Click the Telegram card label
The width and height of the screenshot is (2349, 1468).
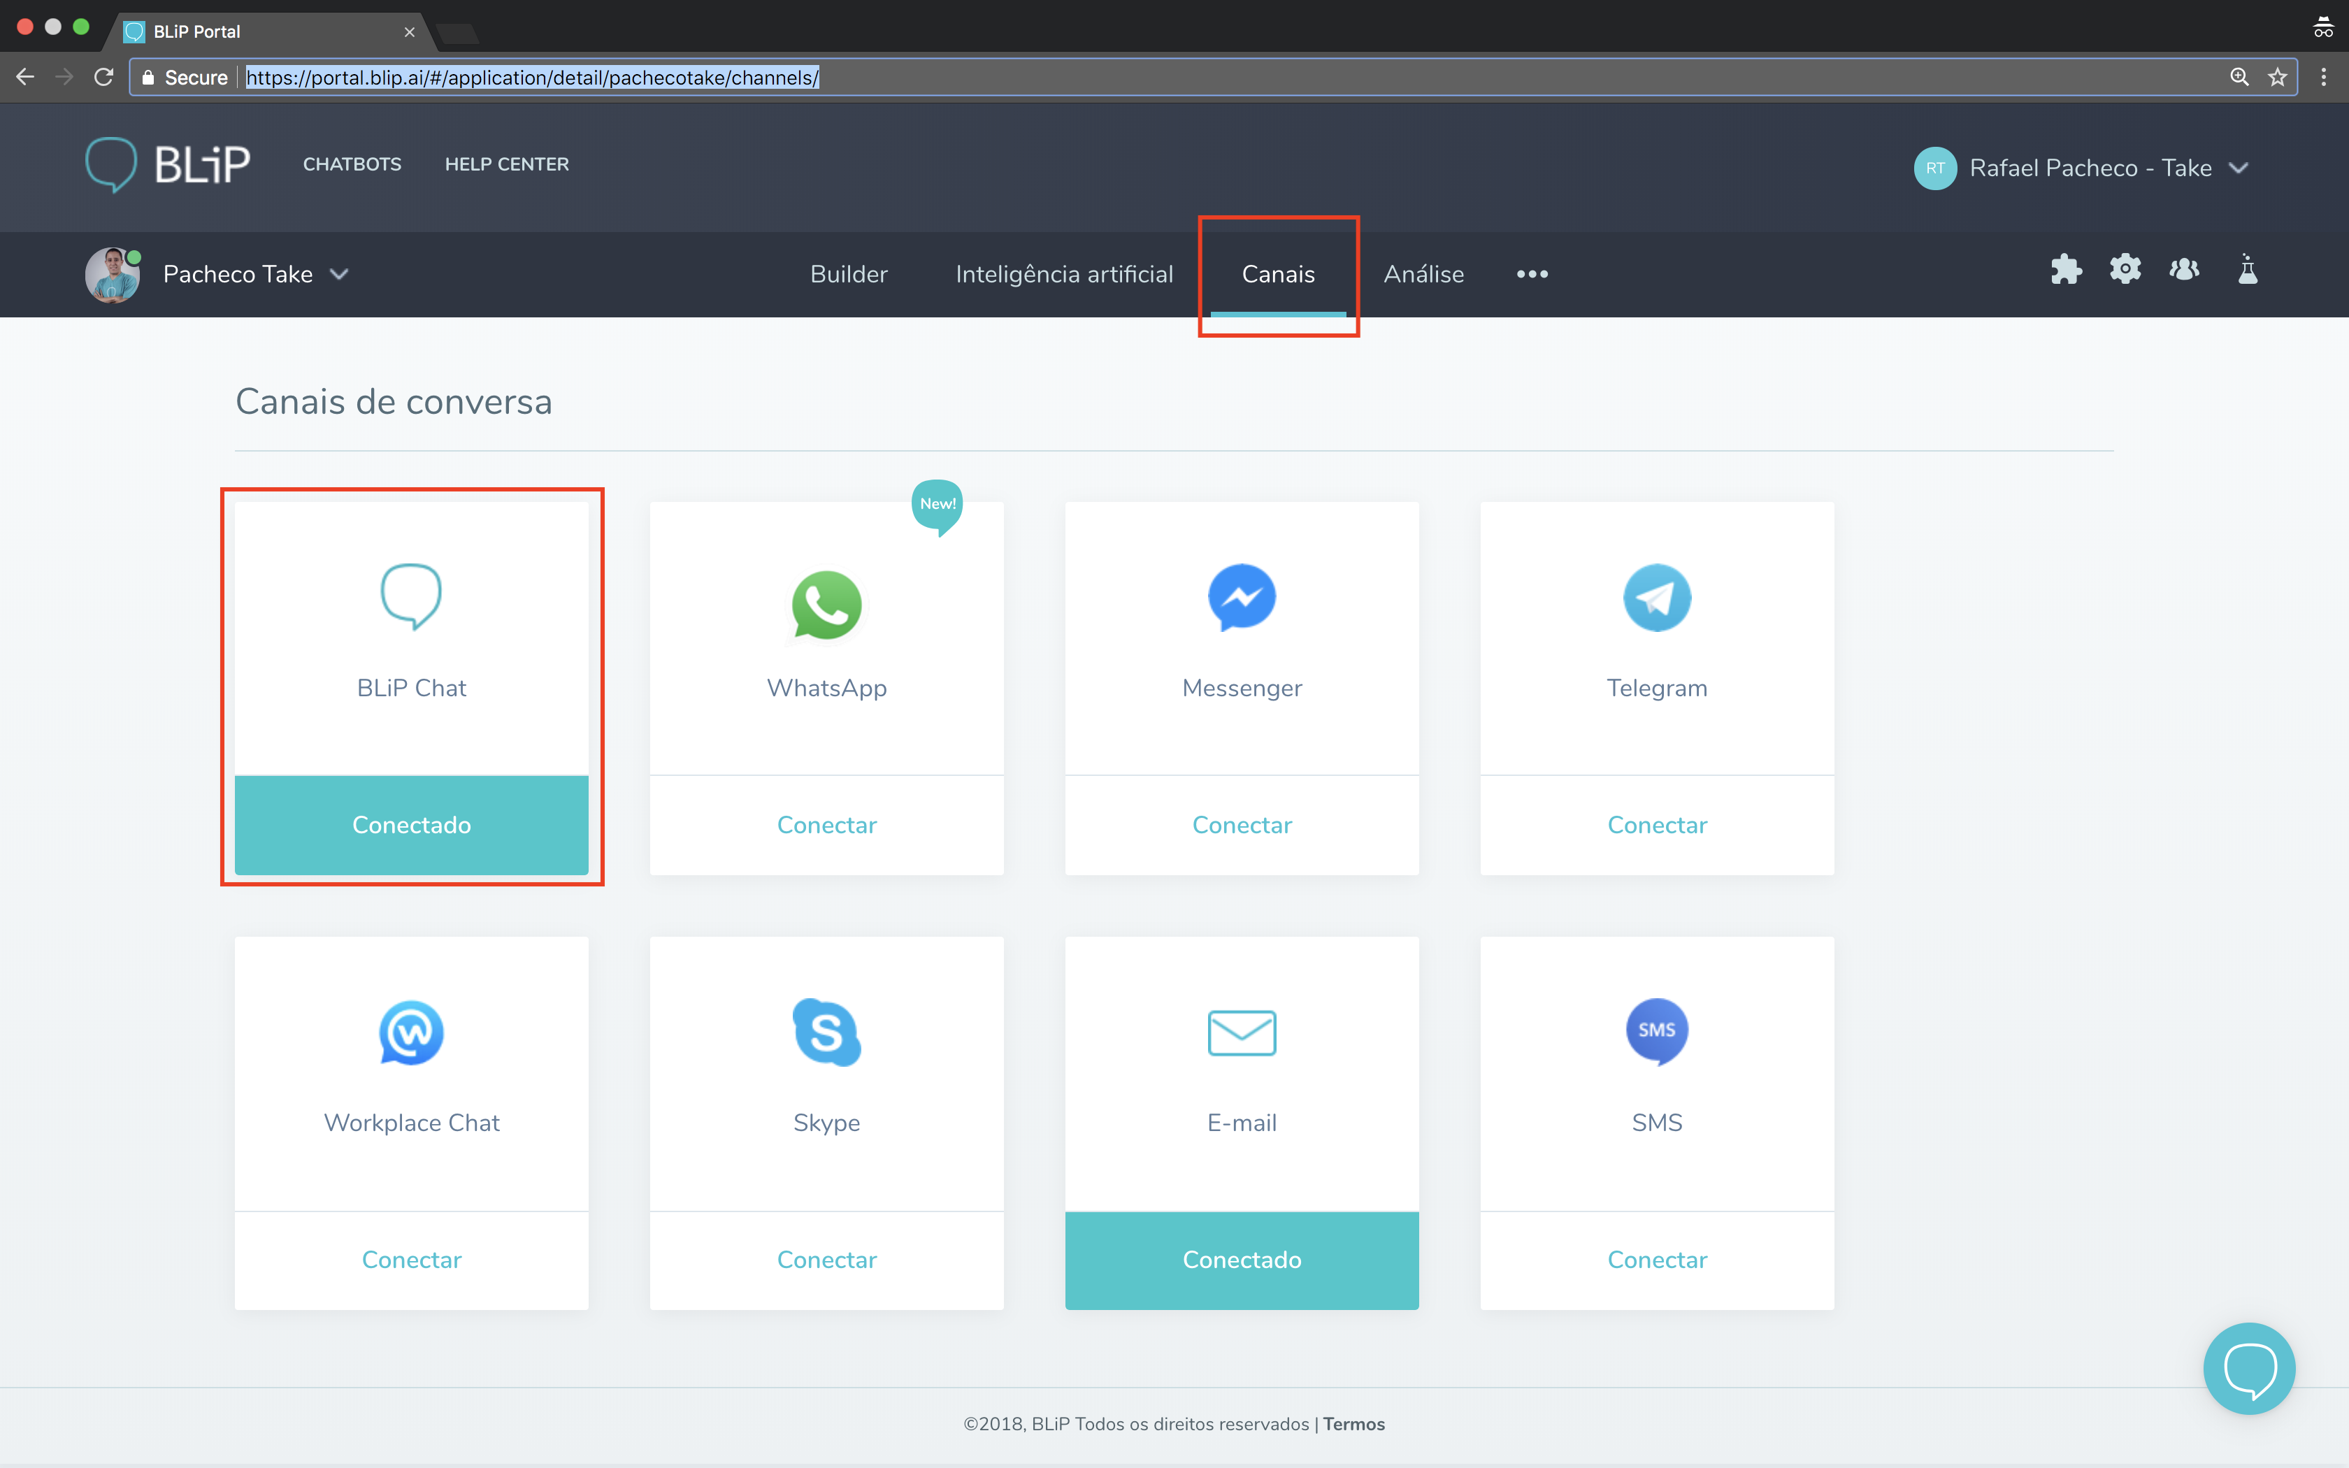coord(1657,687)
